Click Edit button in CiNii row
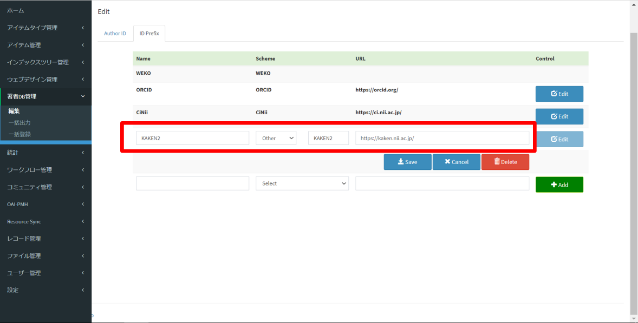 tap(559, 116)
